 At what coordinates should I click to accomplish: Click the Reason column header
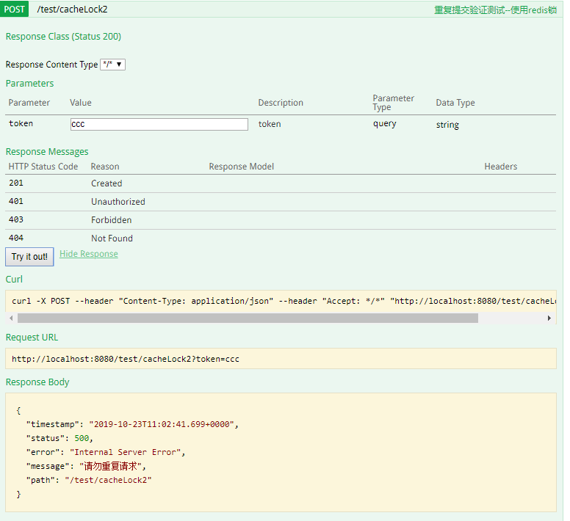[x=105, y=167]
